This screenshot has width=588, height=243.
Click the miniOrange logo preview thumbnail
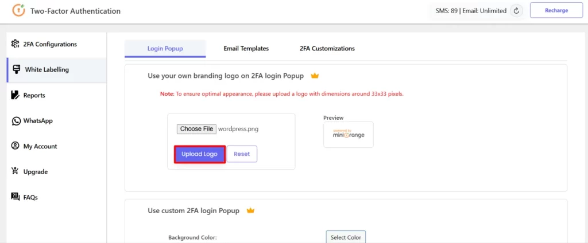349,135
